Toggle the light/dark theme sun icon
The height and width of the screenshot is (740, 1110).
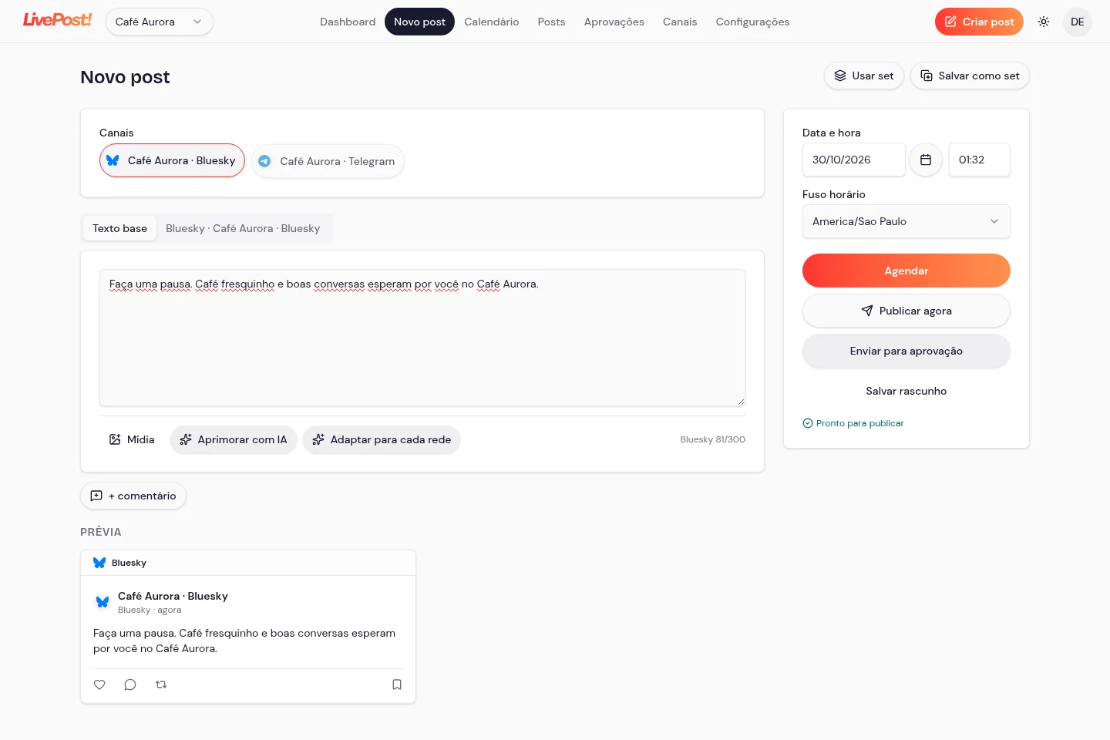[x=1044, y=22]
